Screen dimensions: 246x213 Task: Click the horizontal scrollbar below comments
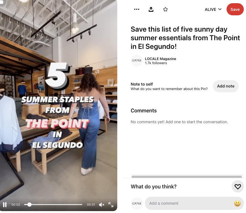186,177
